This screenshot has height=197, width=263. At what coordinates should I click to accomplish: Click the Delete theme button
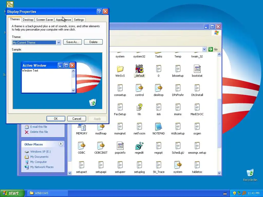[93, 42]
